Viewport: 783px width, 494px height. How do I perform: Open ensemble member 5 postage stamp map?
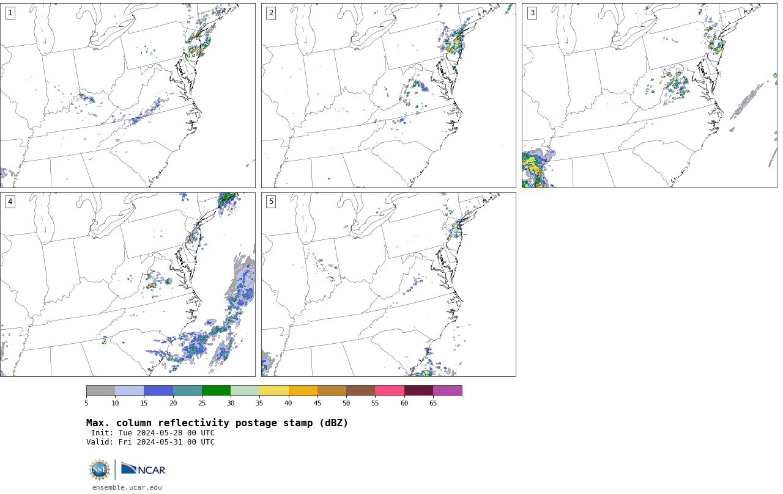point(388,285)
